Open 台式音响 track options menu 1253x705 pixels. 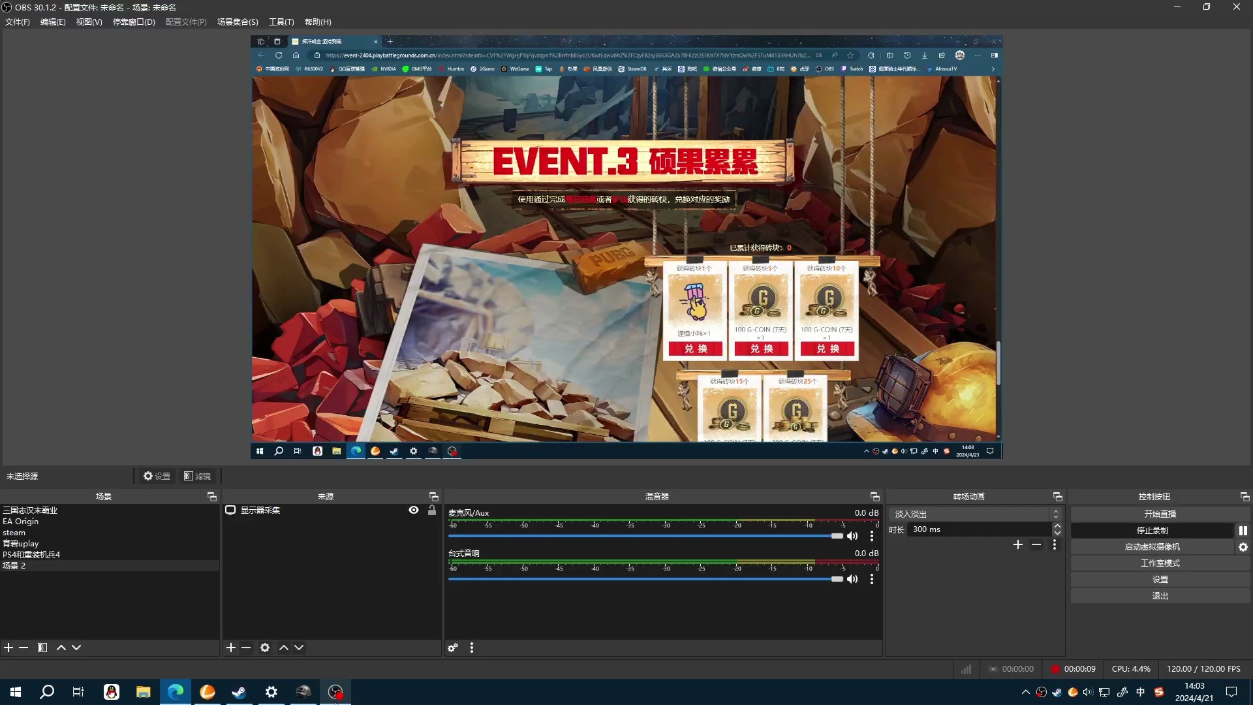pos(872,579)
